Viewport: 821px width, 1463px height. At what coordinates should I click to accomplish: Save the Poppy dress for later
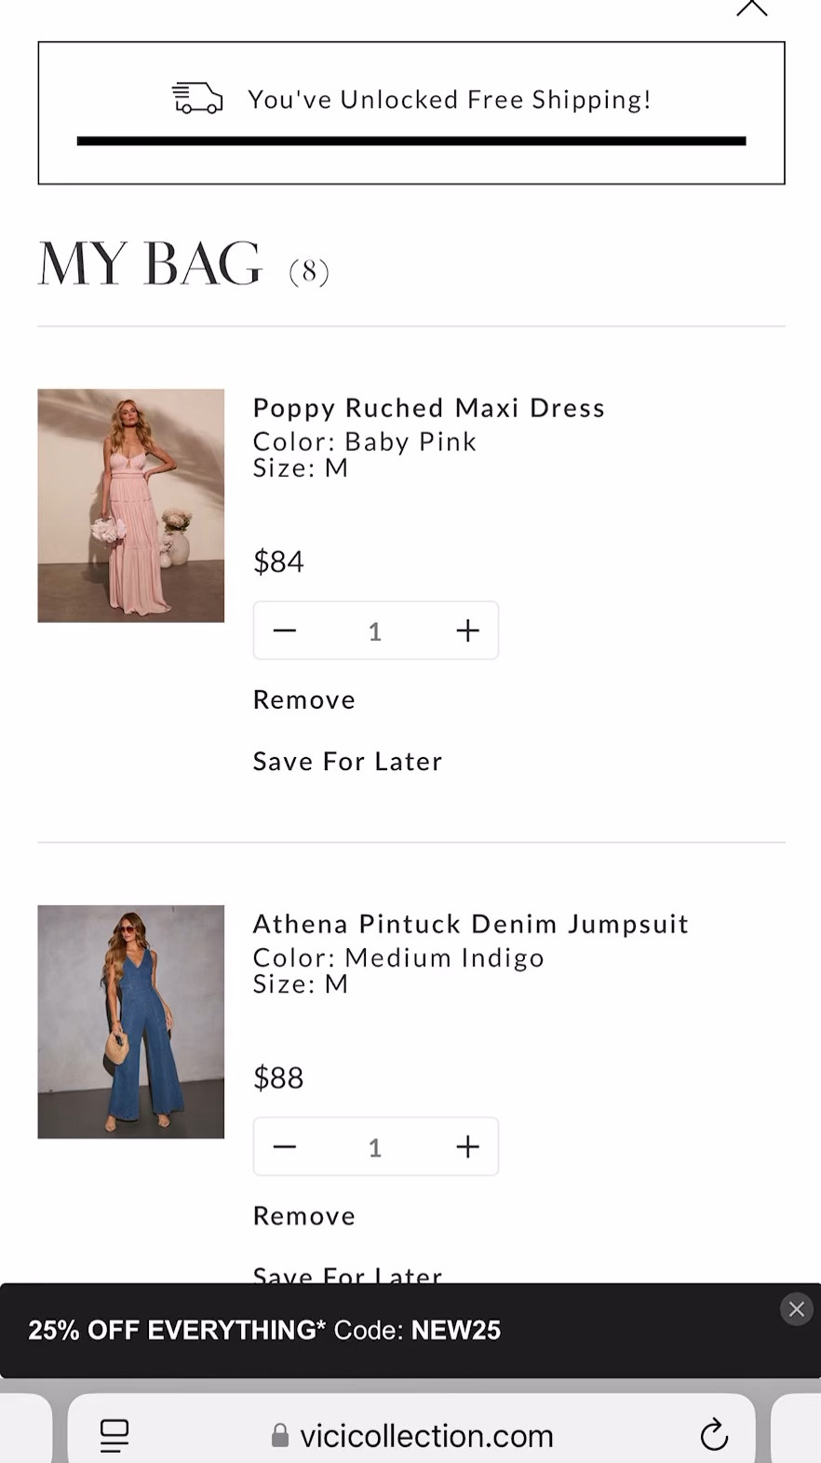[347, 762]
